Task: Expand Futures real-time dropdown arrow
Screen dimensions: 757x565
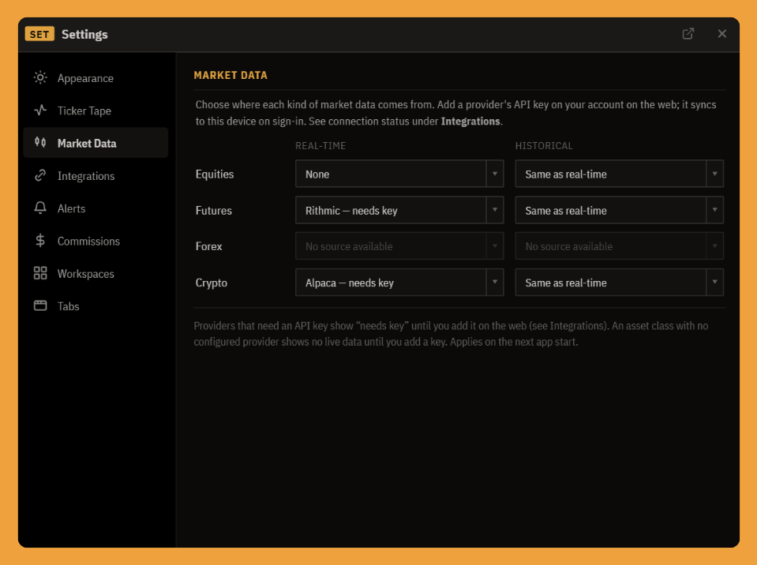Action: click(x=495, y=210)
